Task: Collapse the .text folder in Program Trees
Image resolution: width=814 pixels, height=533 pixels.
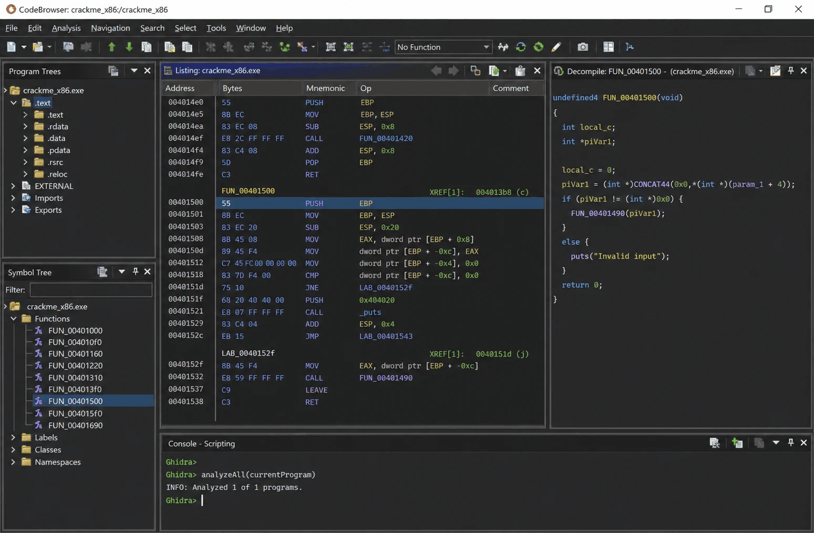Action: pos(14,103)
